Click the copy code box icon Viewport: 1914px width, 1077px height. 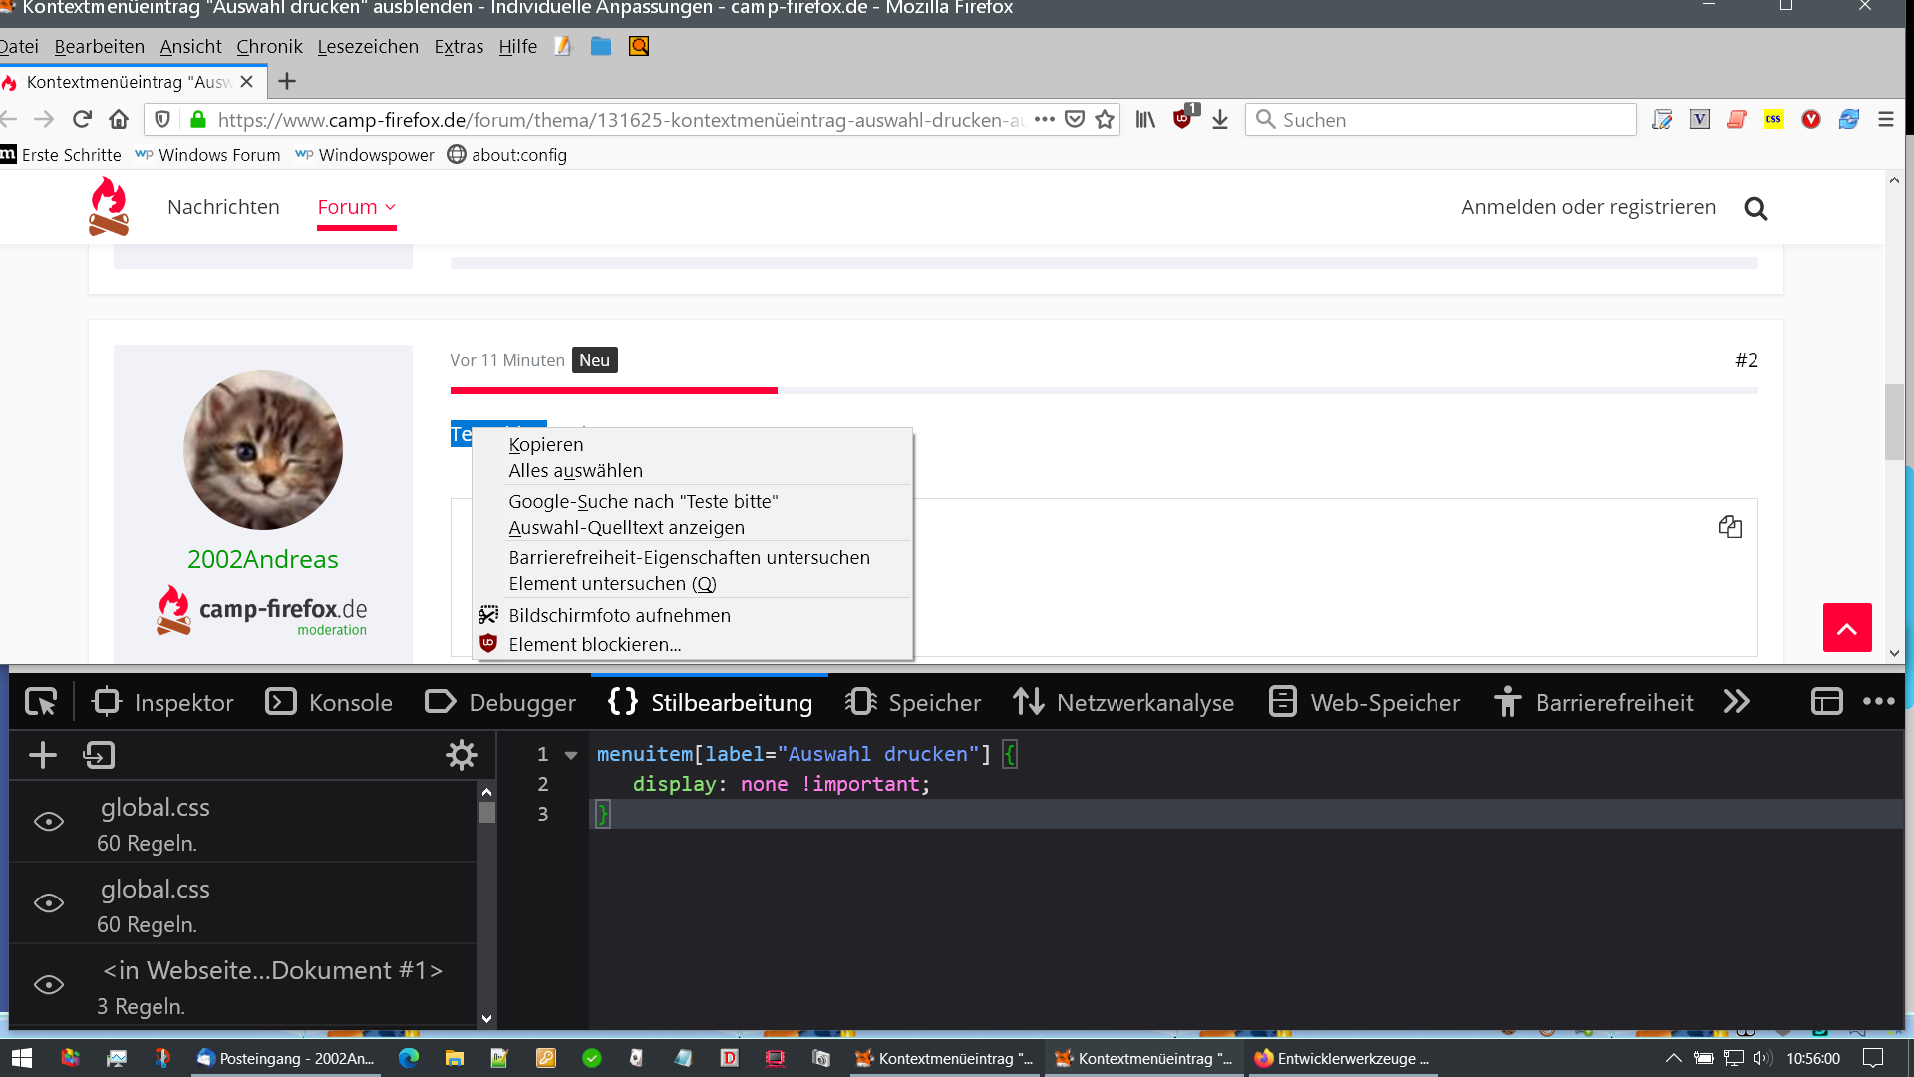pyautogui.click(x=1730, y=527)
